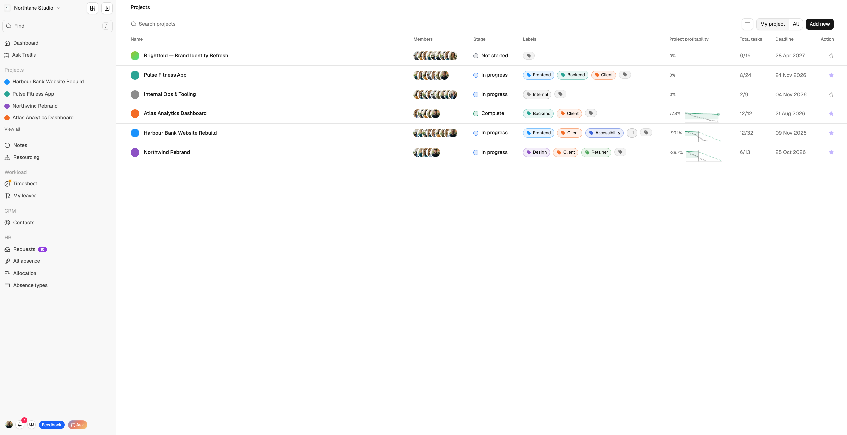Switch to the My project tab
This screenshot has width=847, height=435.
coord(772,24)
